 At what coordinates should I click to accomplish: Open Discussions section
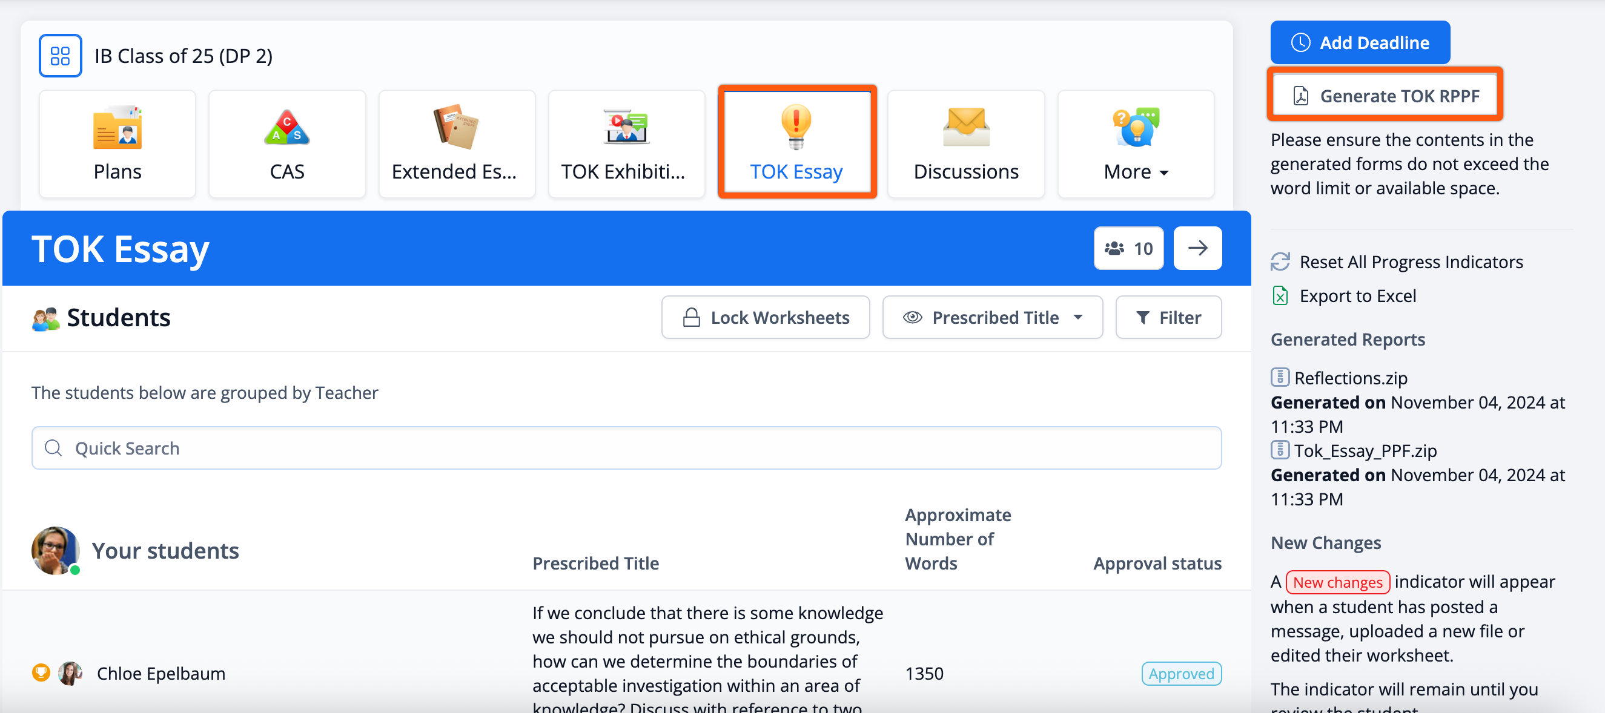click(x=965, y=145)
